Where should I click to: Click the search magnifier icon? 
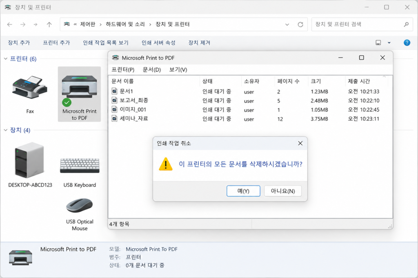click(x=406, y=24)
